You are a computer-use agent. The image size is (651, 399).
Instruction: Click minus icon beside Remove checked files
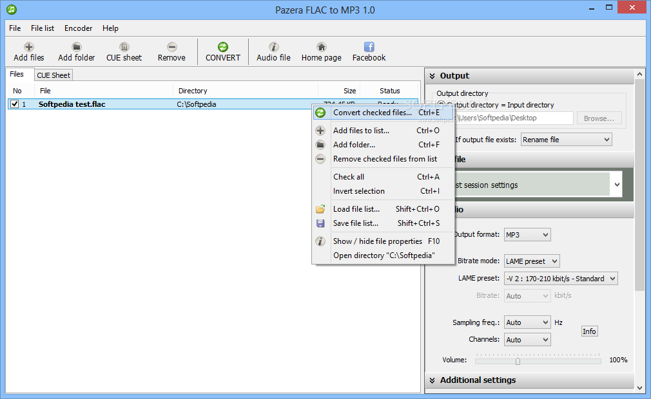tap(320, 159)
